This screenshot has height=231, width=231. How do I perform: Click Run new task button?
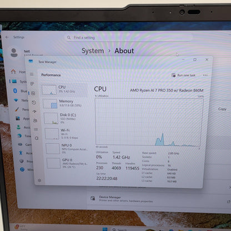(183, 75)
